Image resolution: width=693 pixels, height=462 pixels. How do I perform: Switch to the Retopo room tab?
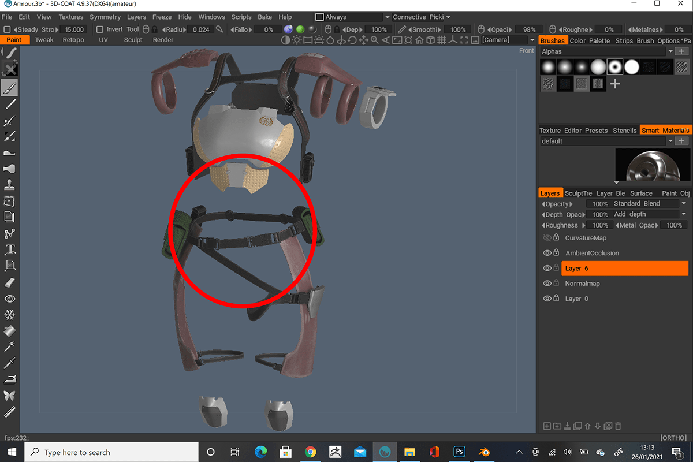point(73,40)
